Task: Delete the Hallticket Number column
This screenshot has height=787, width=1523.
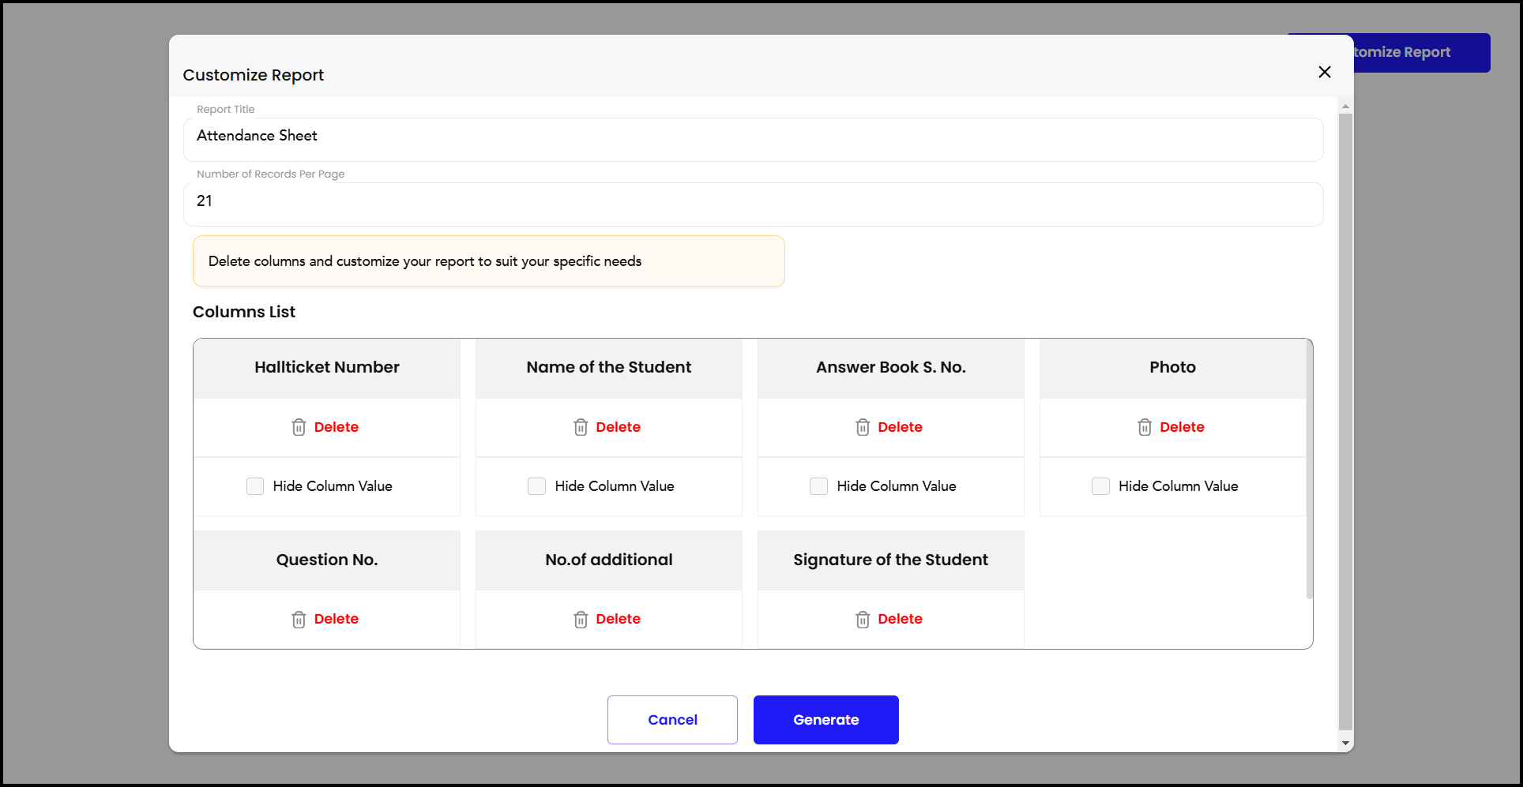Action: click(x=337, y=427)
